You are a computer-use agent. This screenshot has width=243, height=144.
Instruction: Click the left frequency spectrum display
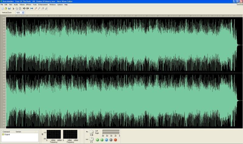point(54,134)
